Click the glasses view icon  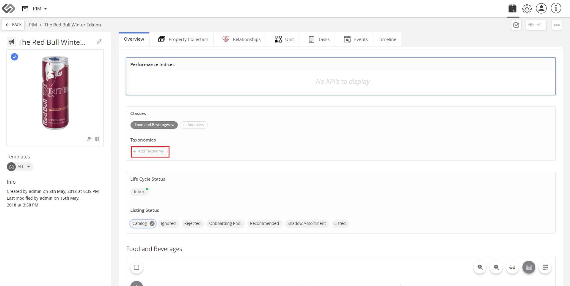[x=512, y=267]
